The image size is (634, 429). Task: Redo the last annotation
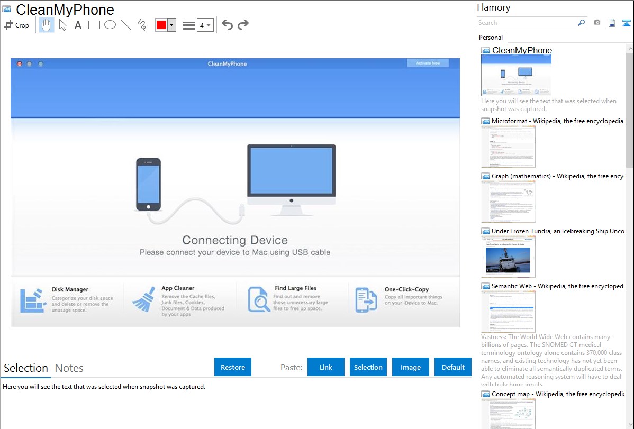pyautogui.click(x=243, y=25)
